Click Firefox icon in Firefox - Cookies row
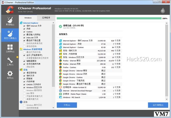This screenshot has height=118, width=171. [60, 67]
